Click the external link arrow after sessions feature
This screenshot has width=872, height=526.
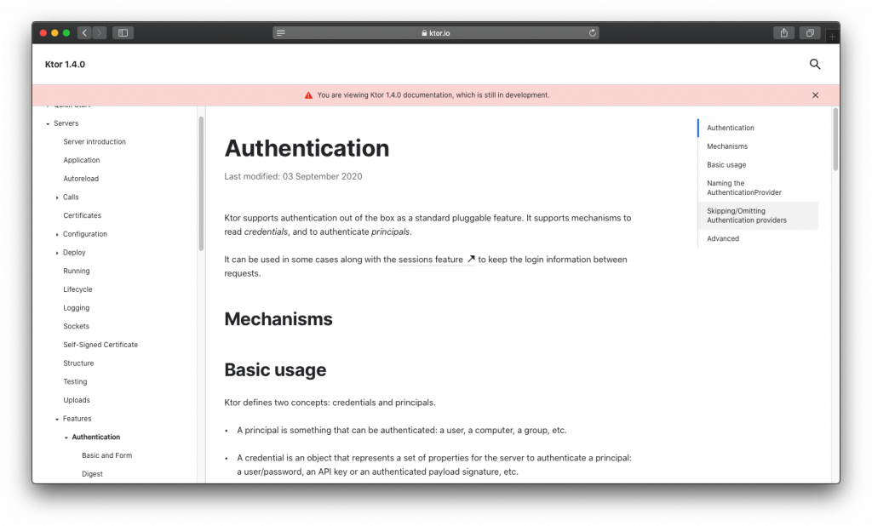(x=471, y=259)
